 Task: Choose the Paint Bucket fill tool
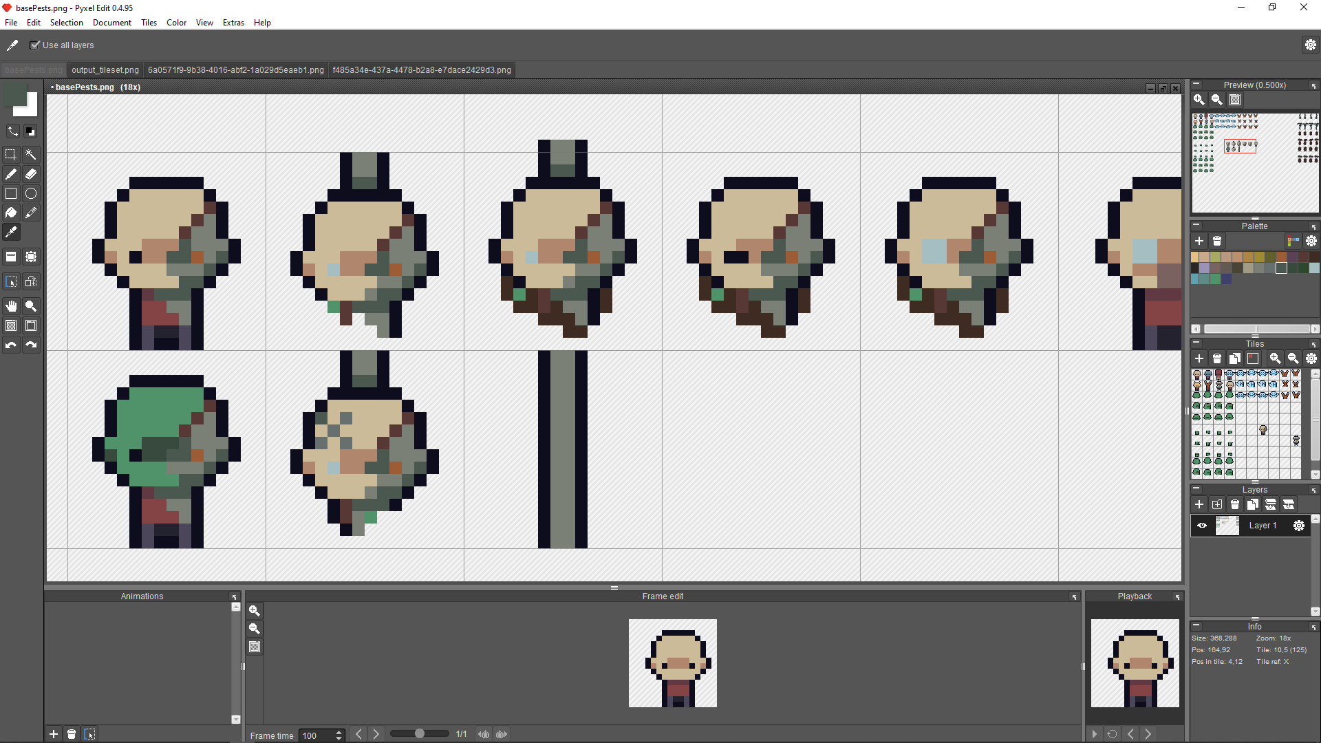(11, 213)
